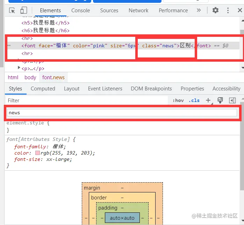
Task: Click the margin label in box model
Action: [92, 188]
